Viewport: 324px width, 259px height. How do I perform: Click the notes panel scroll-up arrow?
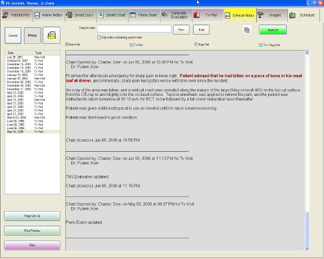[x=307, y=53]
